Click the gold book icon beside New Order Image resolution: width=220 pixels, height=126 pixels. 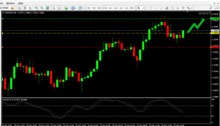12,8
